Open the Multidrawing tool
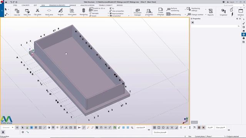The width and height of the screenshot is (246, 138). click(x=173, y=15)
